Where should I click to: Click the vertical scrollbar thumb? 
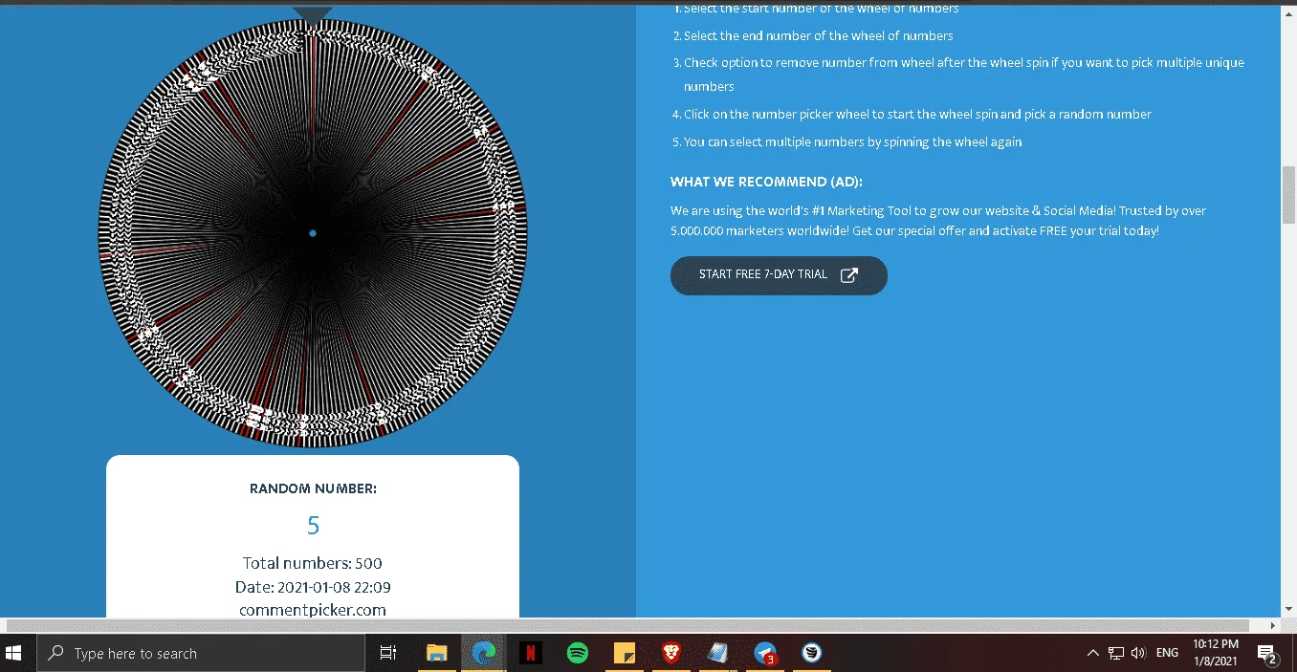1288,195
